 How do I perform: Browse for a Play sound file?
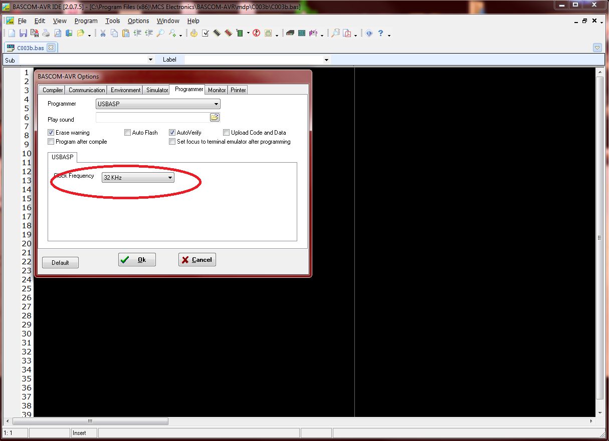click(x=215, y=118)
